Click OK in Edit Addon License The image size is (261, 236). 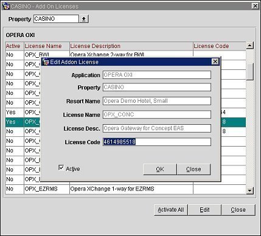(160, 169)
